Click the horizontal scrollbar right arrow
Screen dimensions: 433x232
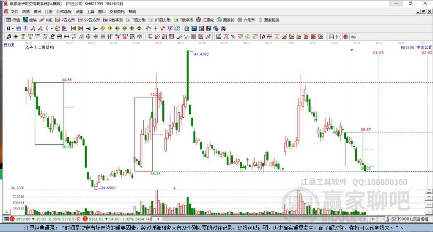[x=373, y=219]
